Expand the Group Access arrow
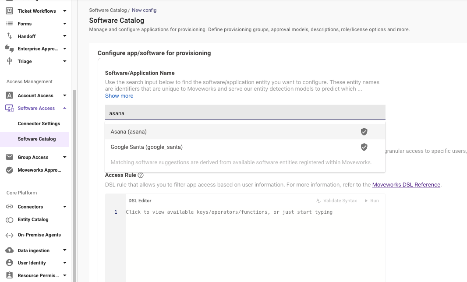The width and height of the screenshot is (467, 282). 64,157
